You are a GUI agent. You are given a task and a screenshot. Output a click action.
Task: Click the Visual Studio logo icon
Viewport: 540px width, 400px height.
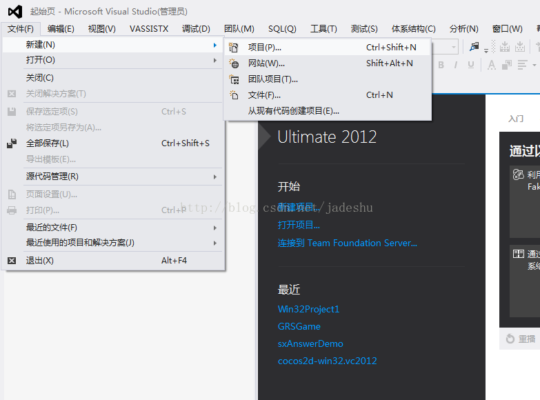14,12
